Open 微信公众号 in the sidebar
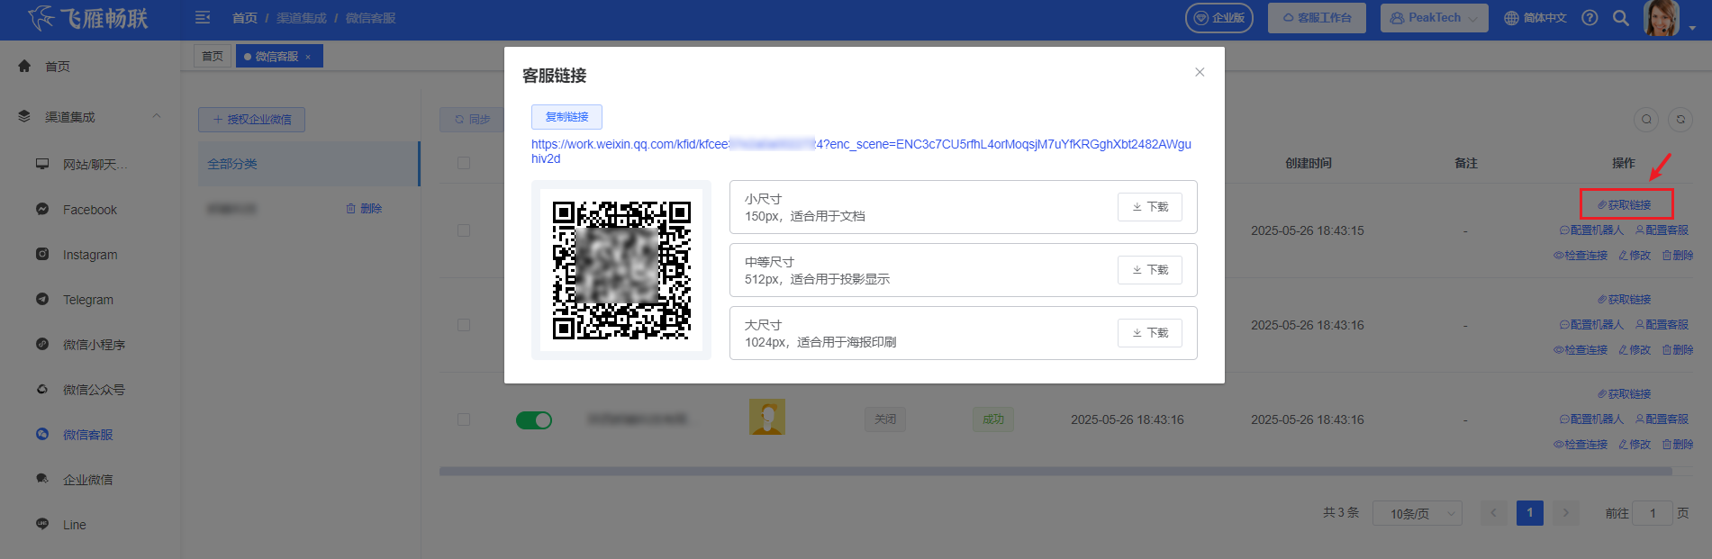The image size is (1712, 559). point(94,390)
